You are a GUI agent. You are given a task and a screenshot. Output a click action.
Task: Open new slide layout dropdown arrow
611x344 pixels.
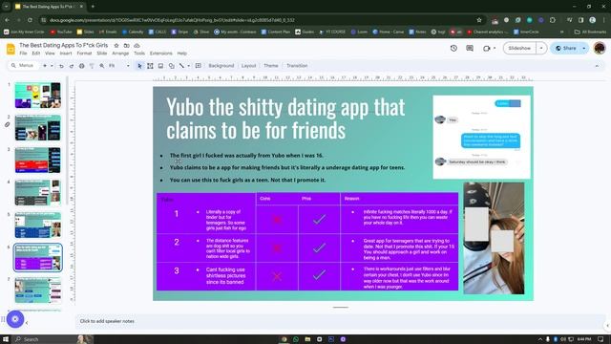52,66
